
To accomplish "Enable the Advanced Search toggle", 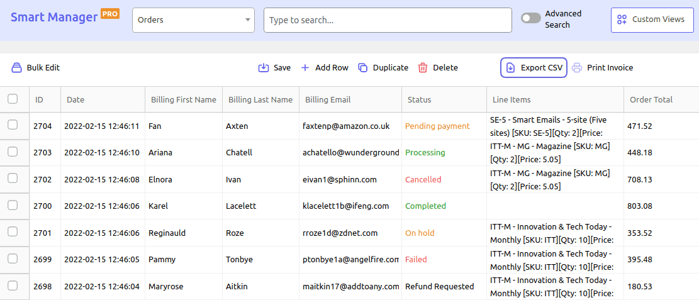I will click(530, 19).
